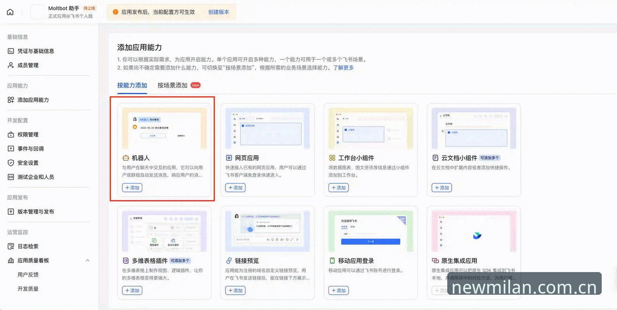Click the 机器人 robot icon
The width and height of the screenshot is (617, 310).
click(x=126, y=158)
